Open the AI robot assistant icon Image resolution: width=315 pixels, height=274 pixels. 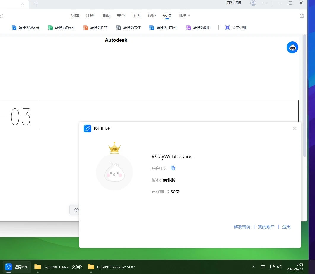pos(292,47)
